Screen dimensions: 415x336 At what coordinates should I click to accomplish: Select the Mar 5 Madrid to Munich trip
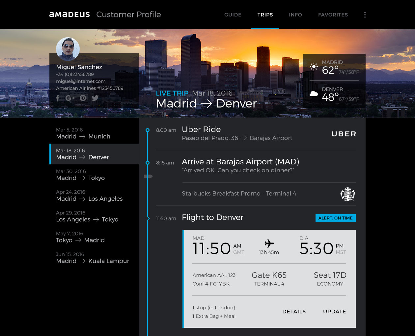tap(94, 133)
